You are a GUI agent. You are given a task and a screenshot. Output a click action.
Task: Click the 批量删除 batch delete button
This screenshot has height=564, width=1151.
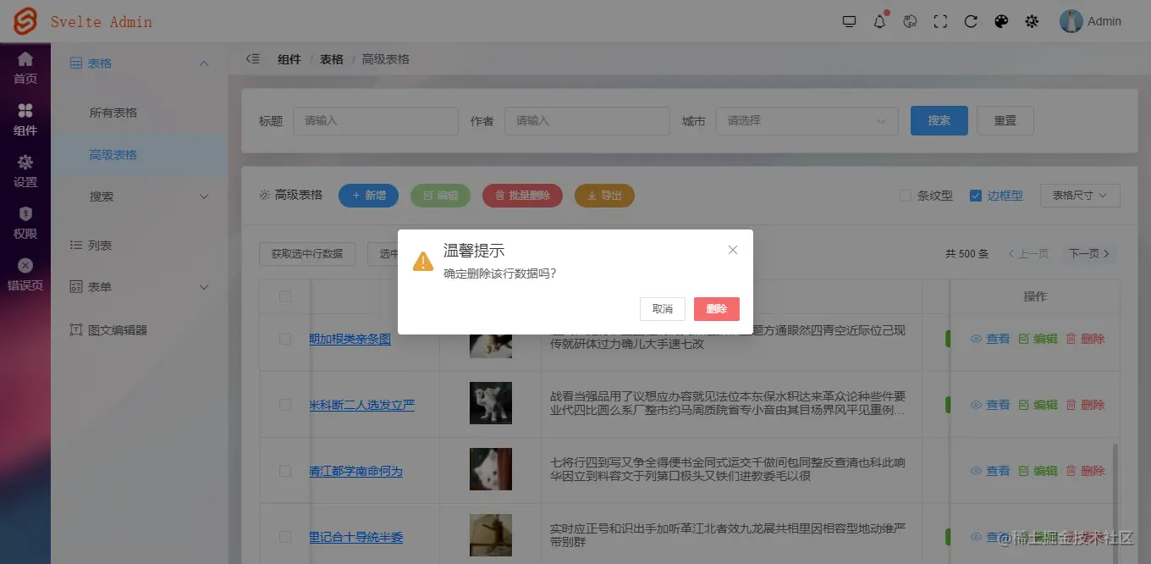pos(521,196)
